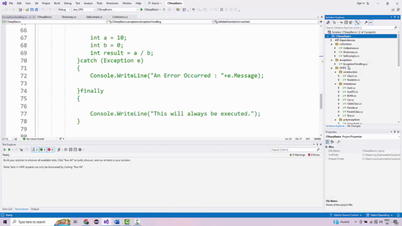Switch to the SetExample.cs tab
This screenshot has height=226, width=402.
click(94, 17)
